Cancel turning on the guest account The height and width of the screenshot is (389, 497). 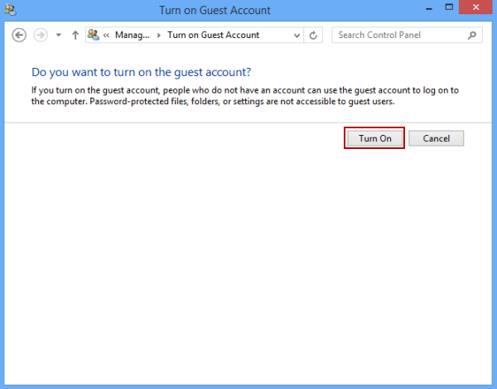click(436, 138)
